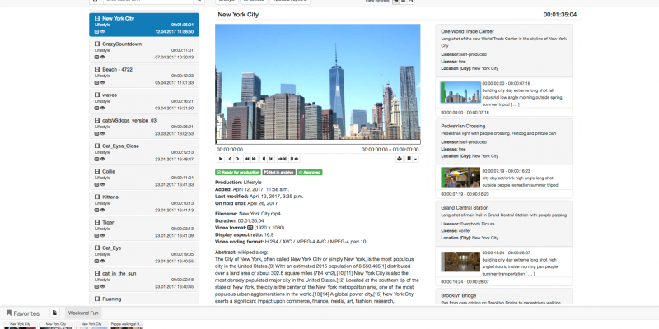Open the bookmark dropdown caret

tap(416, 159)
